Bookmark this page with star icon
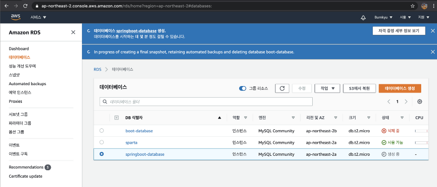 tap(412, 6)
